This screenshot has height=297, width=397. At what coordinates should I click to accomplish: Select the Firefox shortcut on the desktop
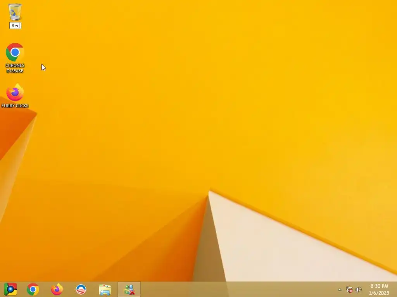pos(15,96)
